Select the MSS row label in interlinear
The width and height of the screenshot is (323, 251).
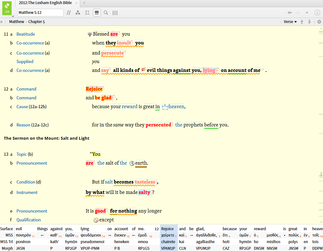click(9, 235)
